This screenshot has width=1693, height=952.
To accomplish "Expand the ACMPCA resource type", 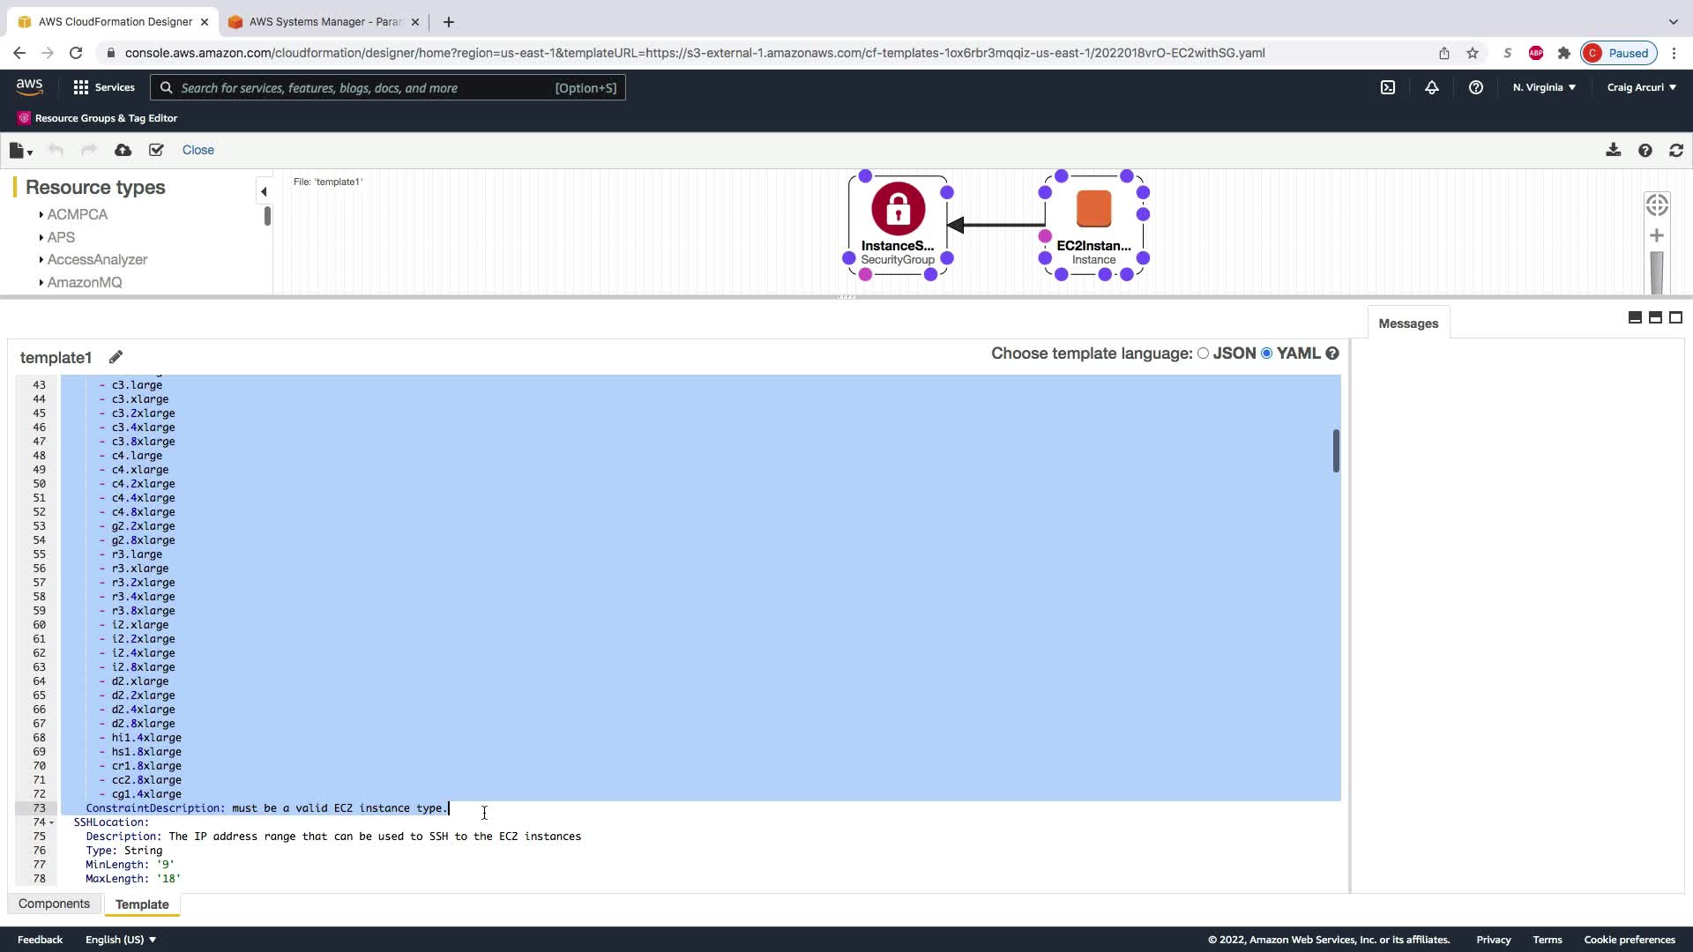I will [x=77, y=214].
